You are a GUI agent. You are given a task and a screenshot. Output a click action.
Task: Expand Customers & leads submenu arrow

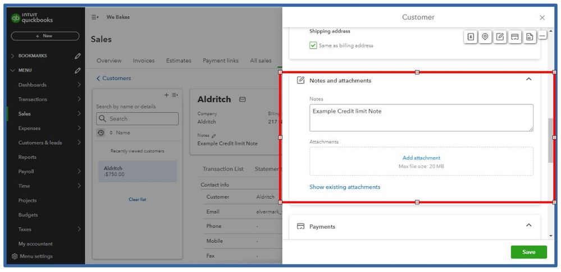click(x=79, y=142)
